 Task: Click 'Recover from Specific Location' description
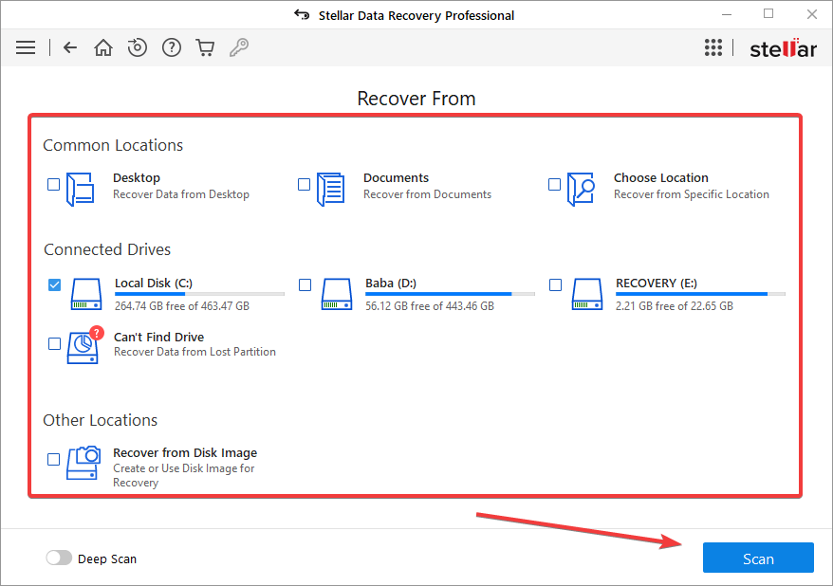(691, 194)
